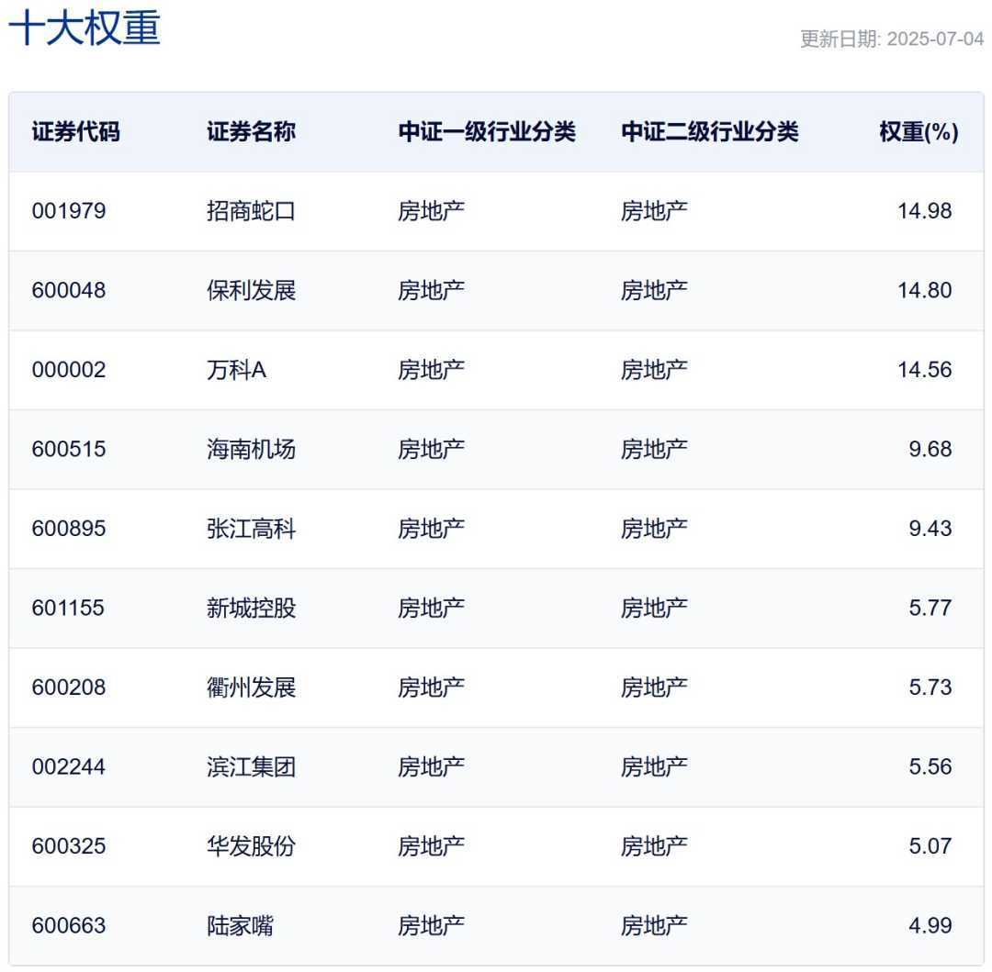Click the 证券代码 column header
The width and height of the screenshot is (992, 972).
tap(76, 132)
